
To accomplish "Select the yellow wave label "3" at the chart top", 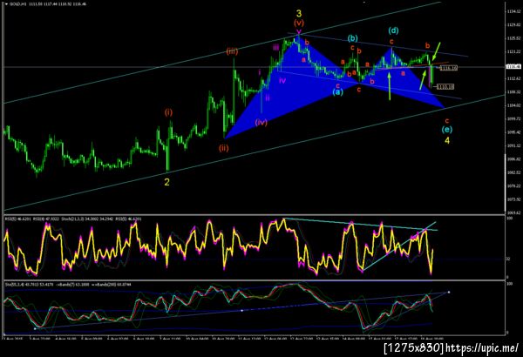I will tap(299, 13).
